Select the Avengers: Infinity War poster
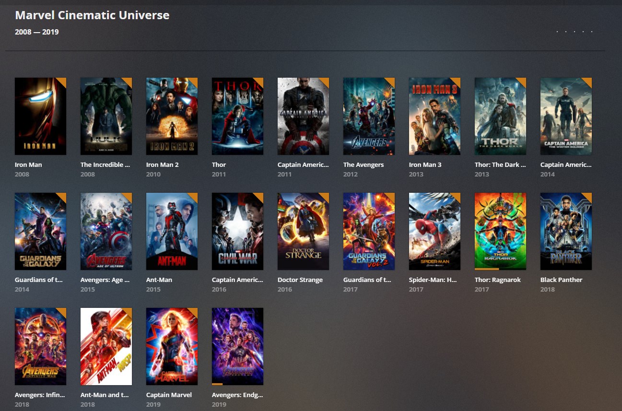622x411 pixels. [x=40, y=347]
